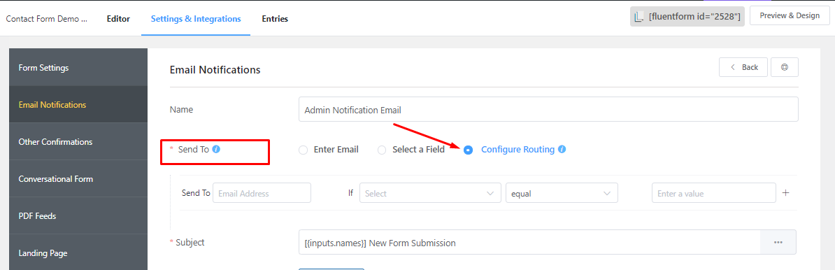This screenshot has width=835, height=270.
Task: Expand the equal operator dropdown
Action: 562,193
